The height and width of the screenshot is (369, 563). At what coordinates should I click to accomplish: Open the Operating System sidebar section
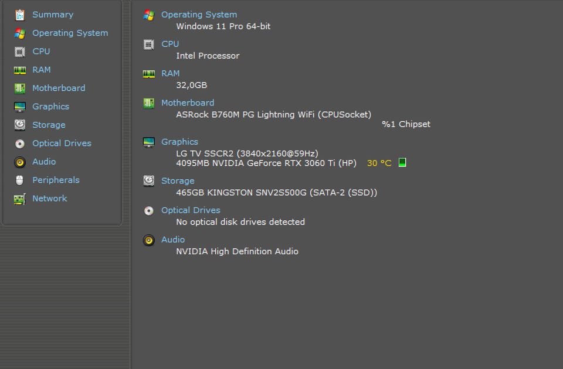click(x=70, y=33)
